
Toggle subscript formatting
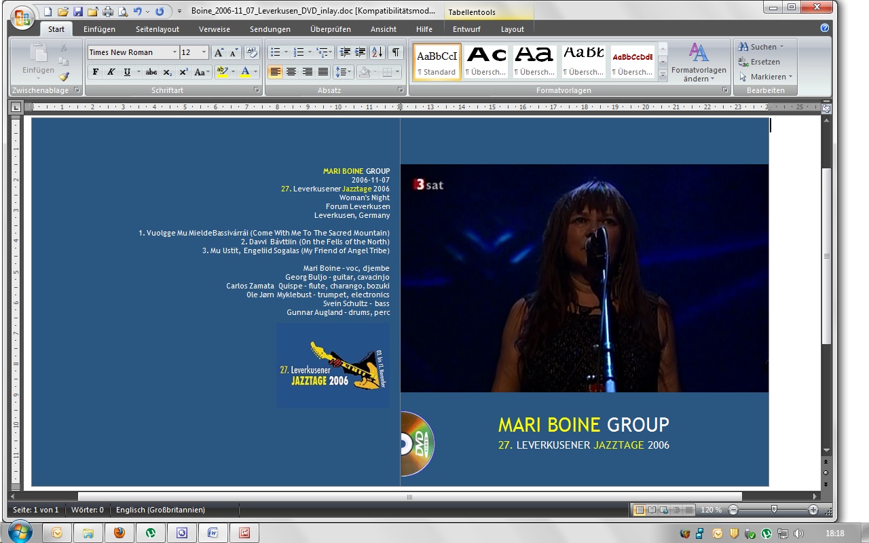[x=168, y=72]
